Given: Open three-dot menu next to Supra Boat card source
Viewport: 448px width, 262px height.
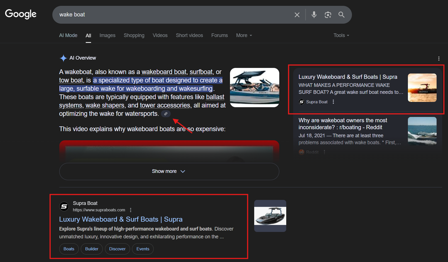Looking at the screenshot, I should (333, 102).
